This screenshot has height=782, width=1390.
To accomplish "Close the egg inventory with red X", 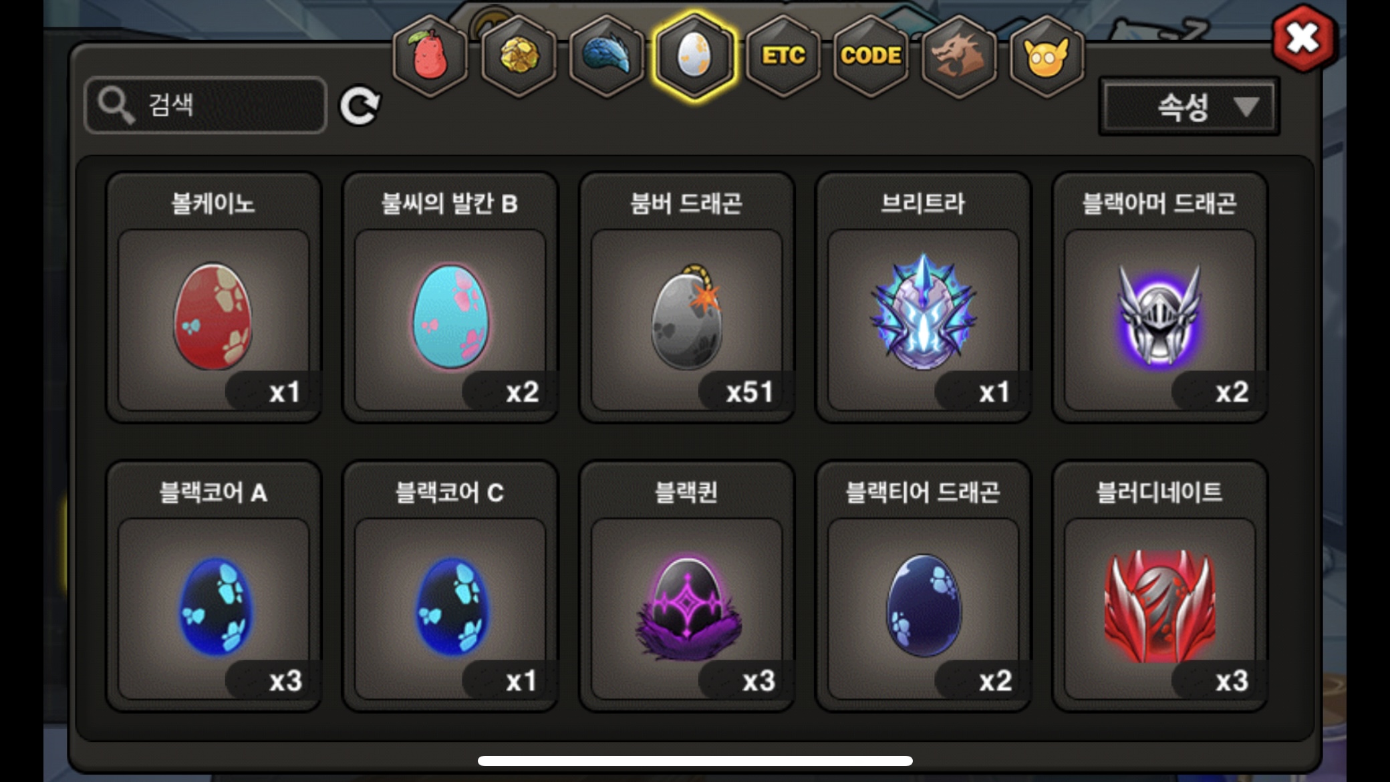I will 1303,38.
